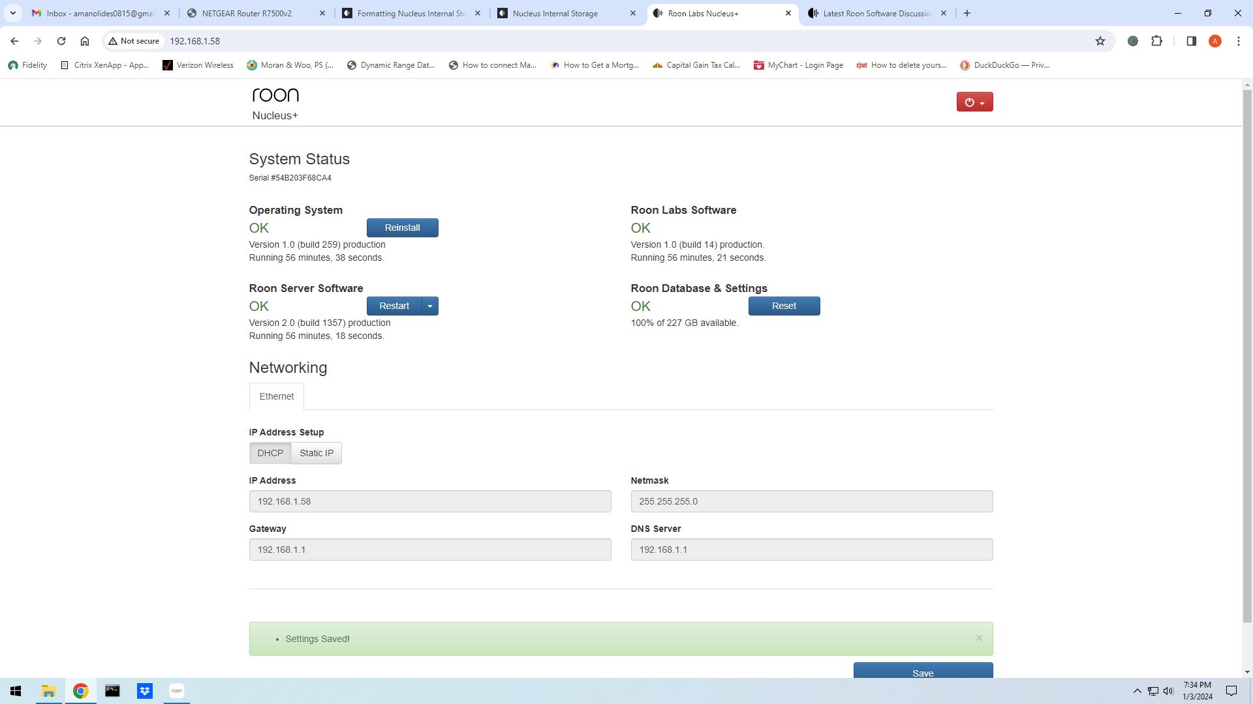Open the Roon app in the taskbar
The image size is (1253, 704).
pyautogui.click(x=177, y=691)
